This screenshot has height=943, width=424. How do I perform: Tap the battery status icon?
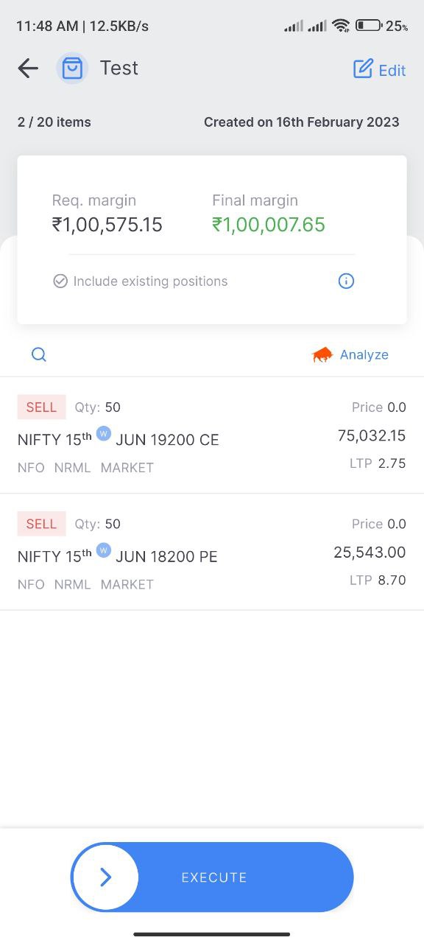pos(368,26)
